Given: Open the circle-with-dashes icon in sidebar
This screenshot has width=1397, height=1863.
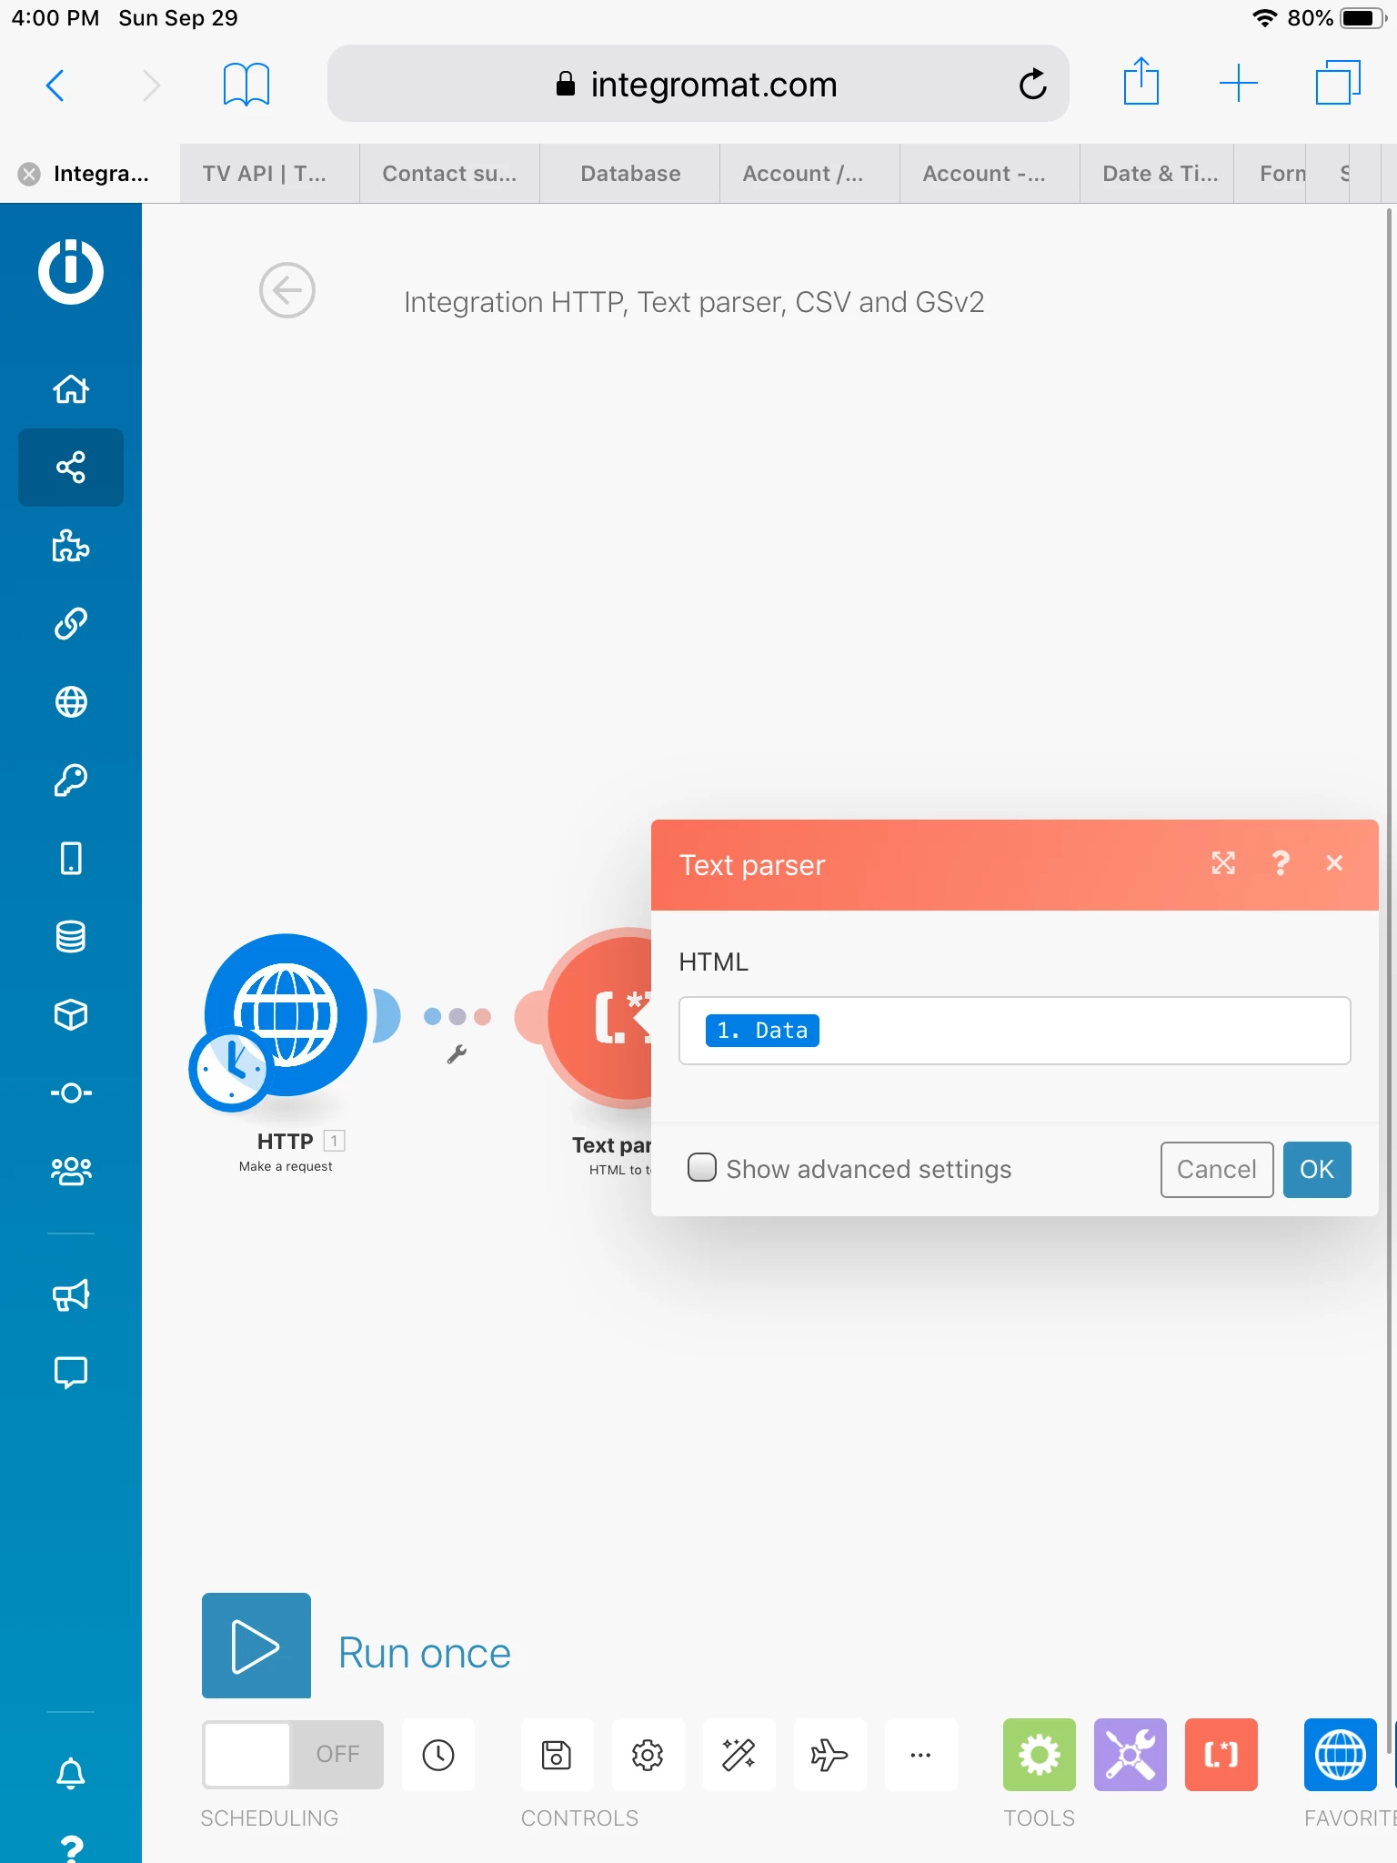Looking at the screenshot, I should click(x=71, y=1093).
